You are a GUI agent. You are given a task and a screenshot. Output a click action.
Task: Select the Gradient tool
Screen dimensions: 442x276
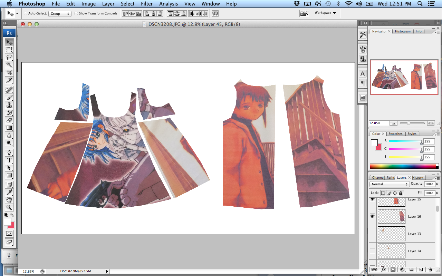coord(9,128)
